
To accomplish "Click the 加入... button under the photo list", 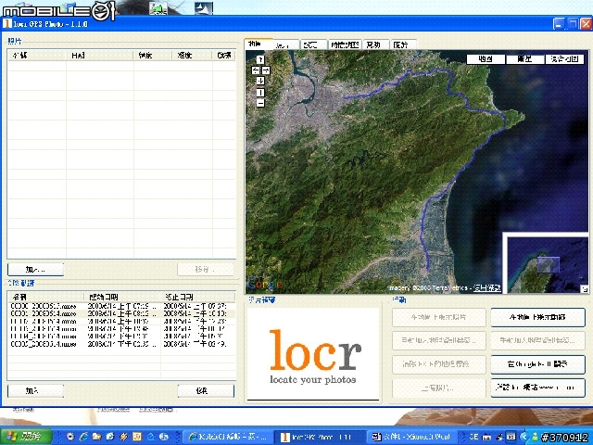I will click(35, 270).
